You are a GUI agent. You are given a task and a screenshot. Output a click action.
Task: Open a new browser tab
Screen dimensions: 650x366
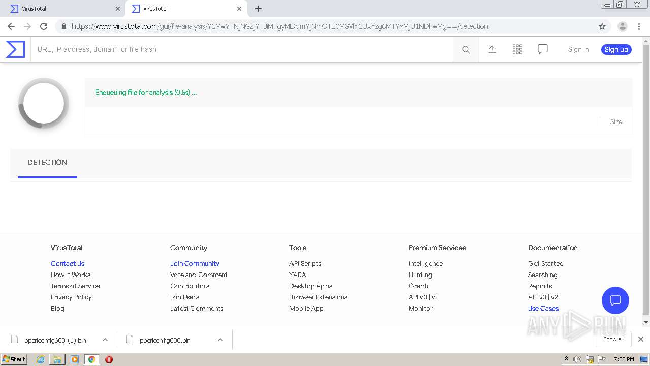pyautogui.click(x=258, y=9)
